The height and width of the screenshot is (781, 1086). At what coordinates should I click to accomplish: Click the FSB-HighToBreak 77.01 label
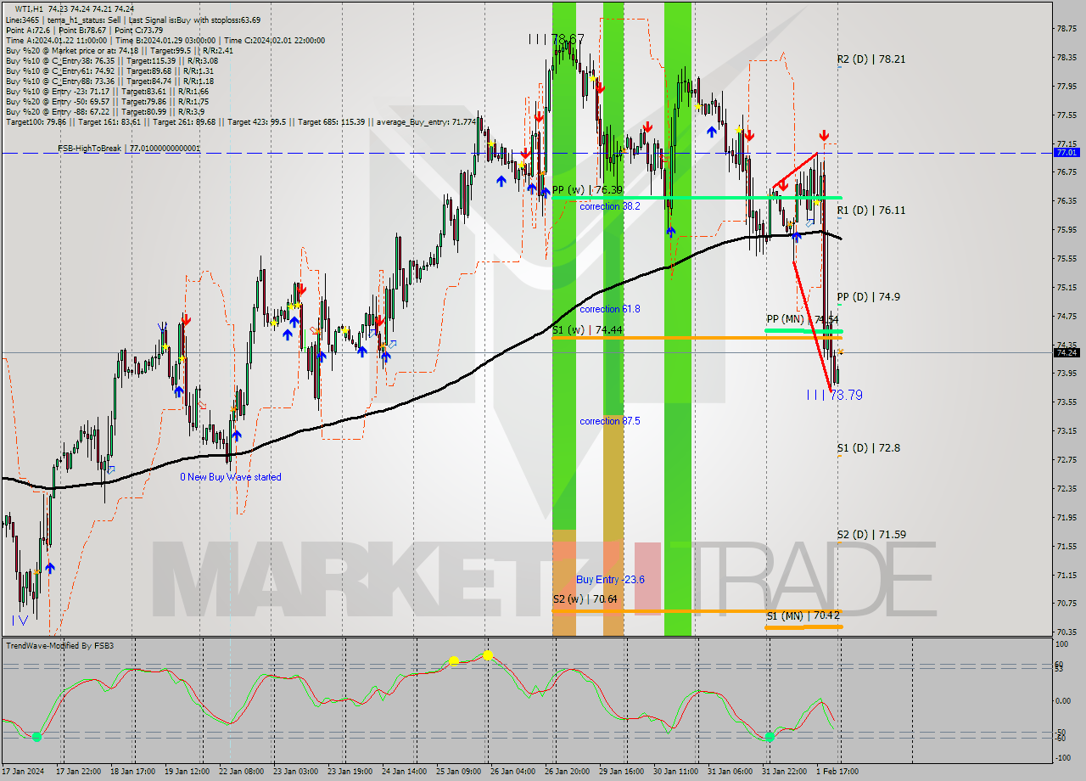click(x=129, y=148)
